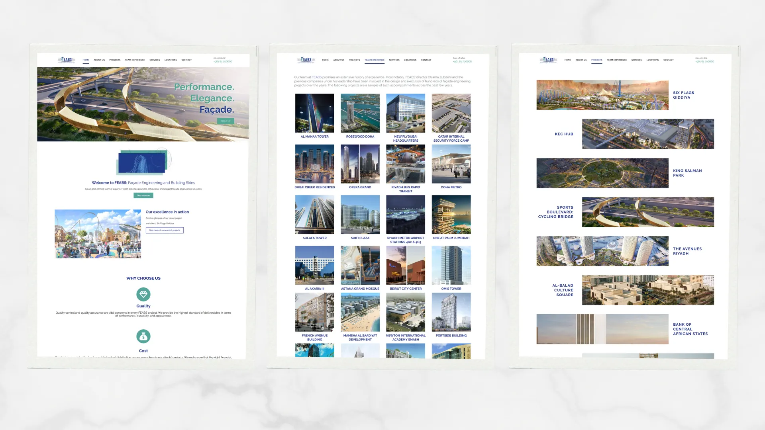Click the green ABOUT US button in the hero banner
Viewport: 765px width, 430px height.
[x=226, y=121]
